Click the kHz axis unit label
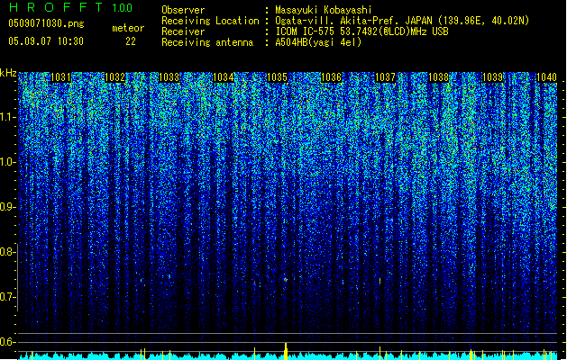The width and height of the screenshot is (567, 360). pos(8,73)
